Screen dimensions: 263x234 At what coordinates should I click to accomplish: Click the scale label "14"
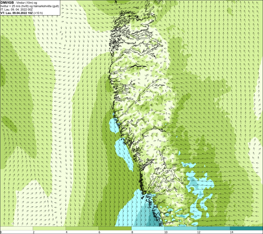point(232,232)
